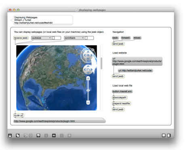Select the route url object box
Screen dimensions: 186x150
point(19,116)
